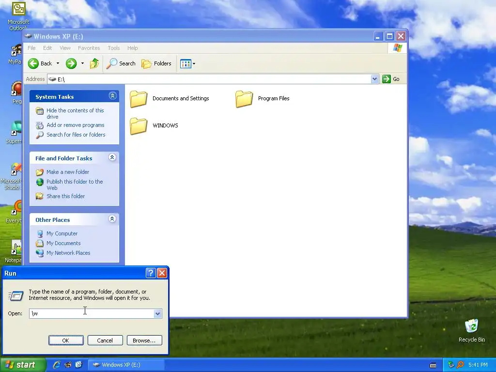Click the Make a new folder icon
The width and height of the screenshot is (496, 372).
tap(40, 172)
